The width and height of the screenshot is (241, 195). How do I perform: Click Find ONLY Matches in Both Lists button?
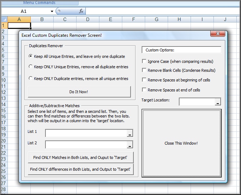point(81,157)
